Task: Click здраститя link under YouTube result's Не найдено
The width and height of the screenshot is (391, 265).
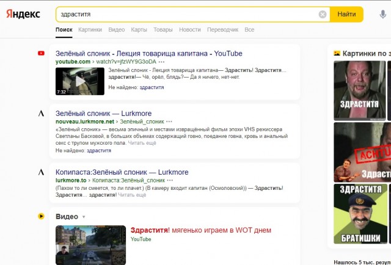Action: pos(152,87)
